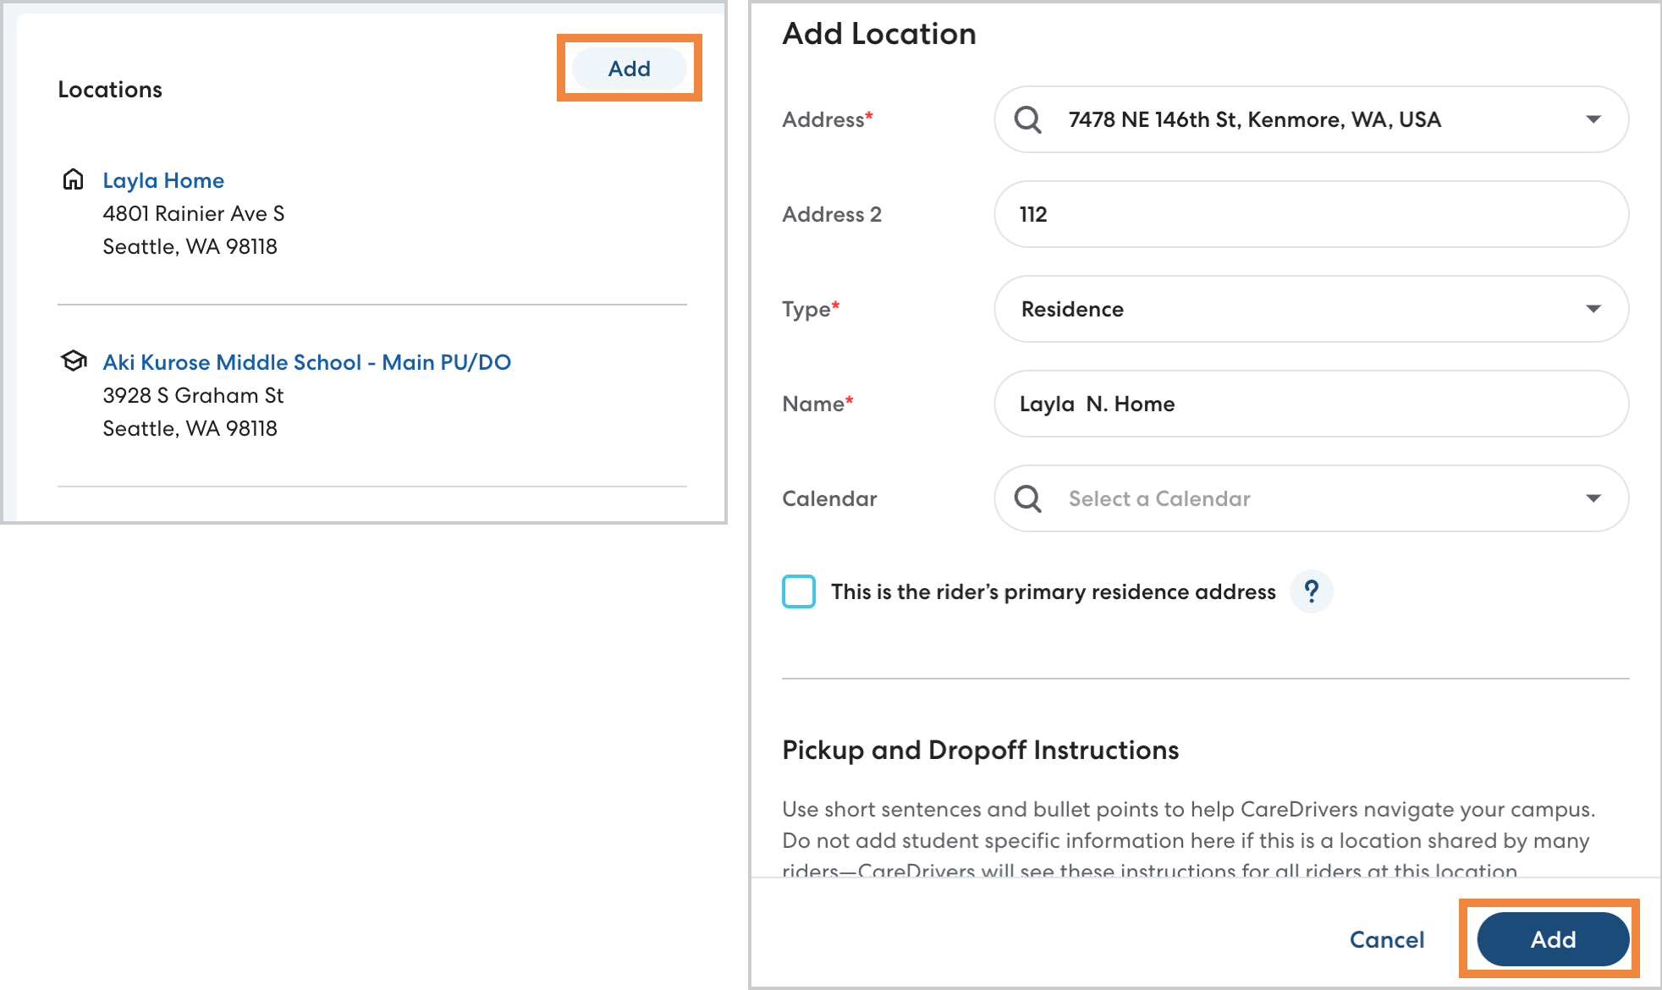Click the Address 2 field containing 112
Viewport: 1662px width, 990px height.
pos(1310,214)
